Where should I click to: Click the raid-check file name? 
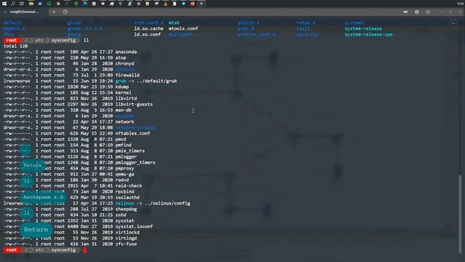tap(129, 186)
